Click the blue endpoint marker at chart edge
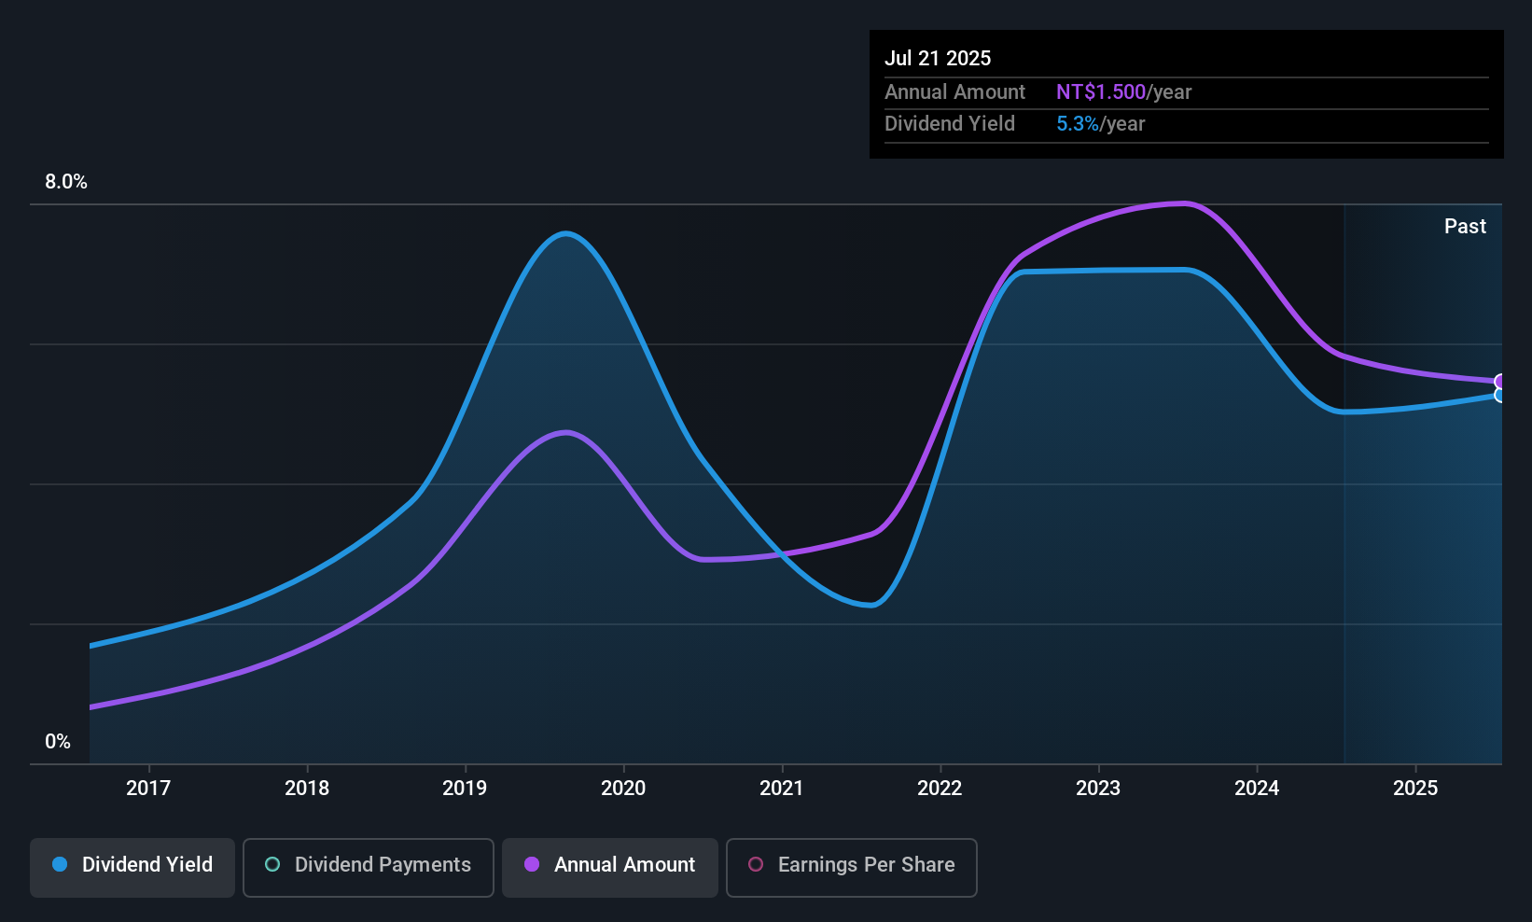This screenshot has height=922, width=1532. pyautogui.click(x=1499, y=396)
